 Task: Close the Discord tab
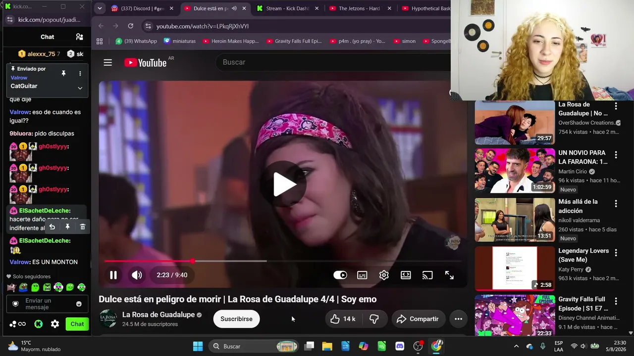point(171,8)
